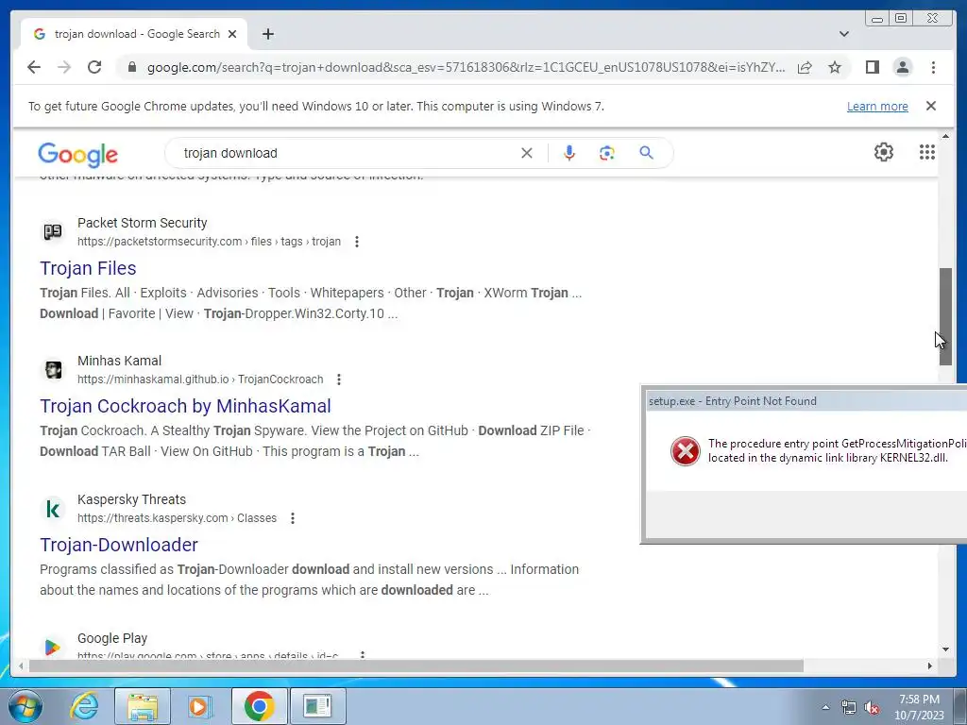Go back to the previous page

(34, 67)
